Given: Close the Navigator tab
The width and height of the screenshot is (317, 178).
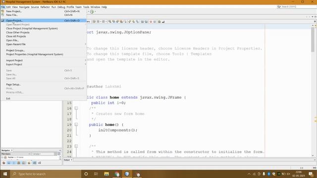Looking at the screenshot, I should click(12, 150).
